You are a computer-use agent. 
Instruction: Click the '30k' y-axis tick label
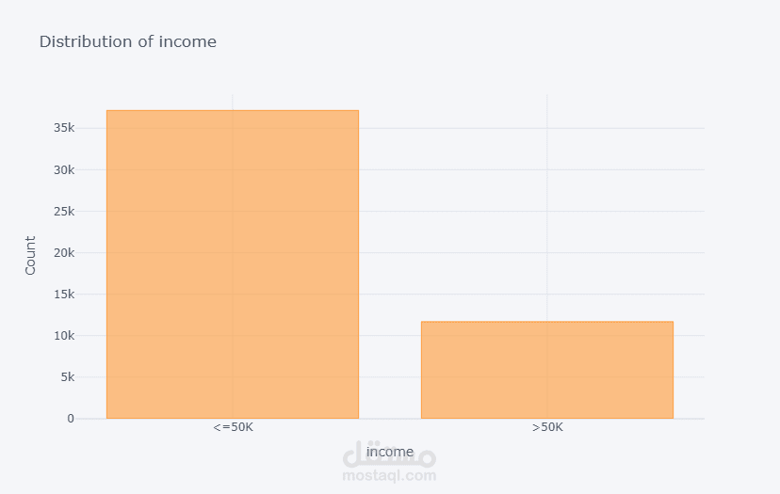click(63, 170)
